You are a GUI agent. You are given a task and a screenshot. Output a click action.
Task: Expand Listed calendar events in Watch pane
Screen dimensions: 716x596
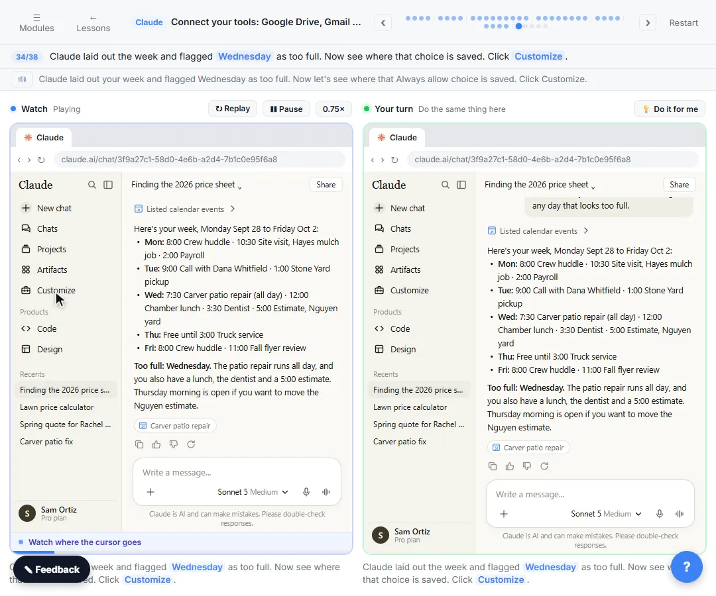coord(184,209)
